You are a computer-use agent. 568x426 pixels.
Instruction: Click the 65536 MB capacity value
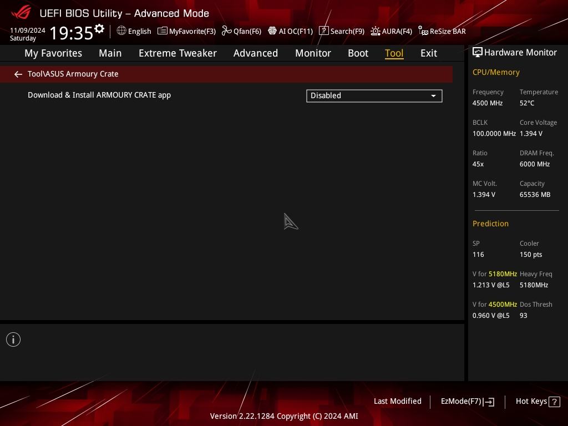[535, 195]
